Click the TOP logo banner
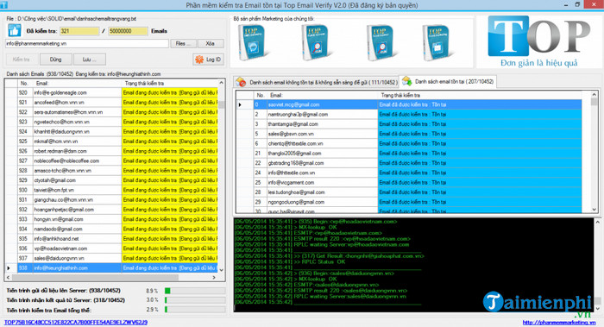Screen dimensions: 604x327 (x=539, y=41)
